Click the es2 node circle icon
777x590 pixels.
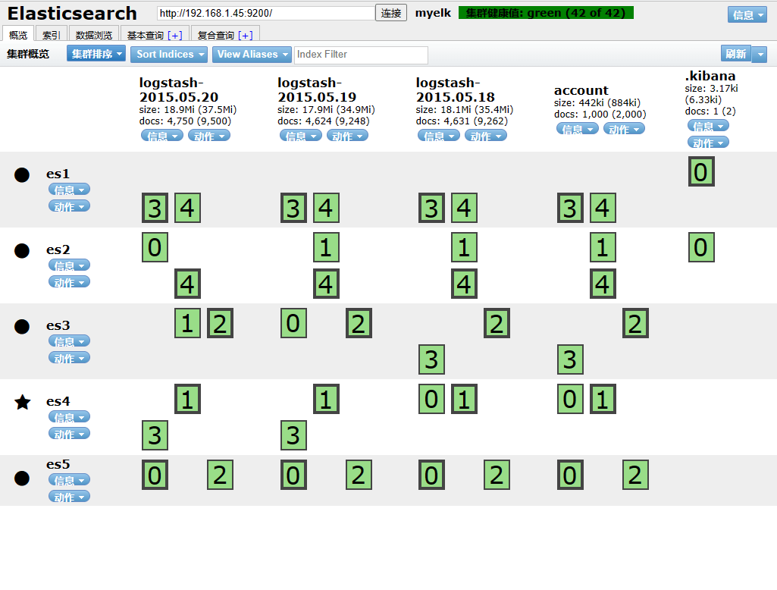click(22, 251)
